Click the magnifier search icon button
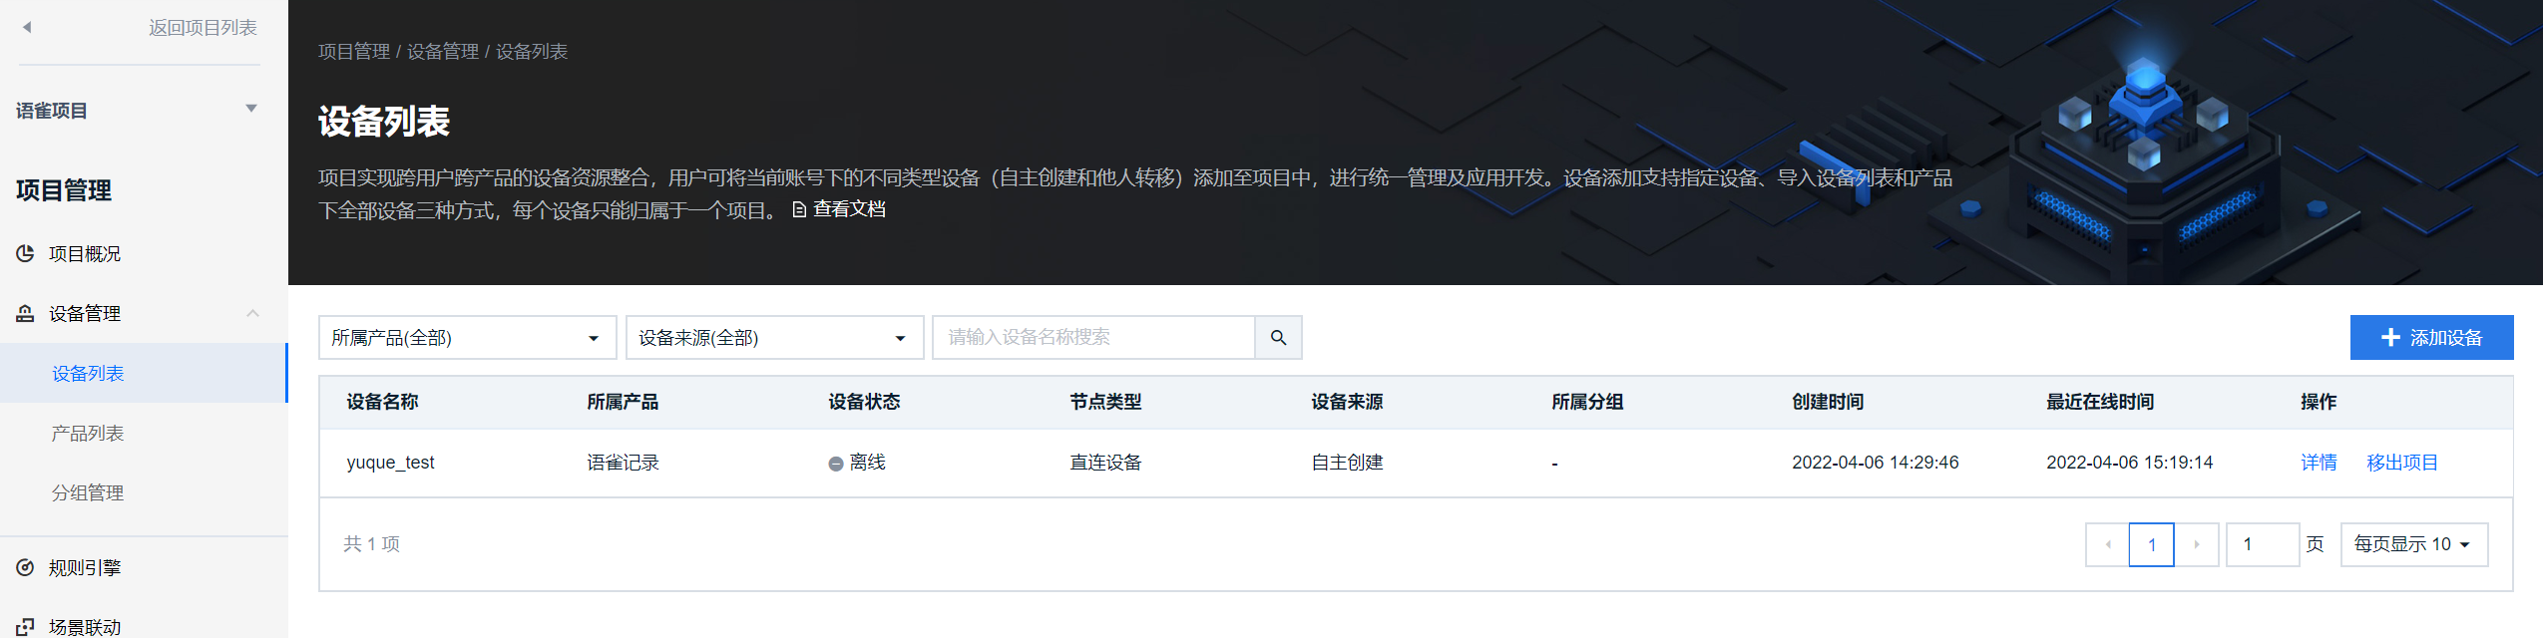Image resolution: width=2543 pixels, height=638 pixels. (1278, 338)
